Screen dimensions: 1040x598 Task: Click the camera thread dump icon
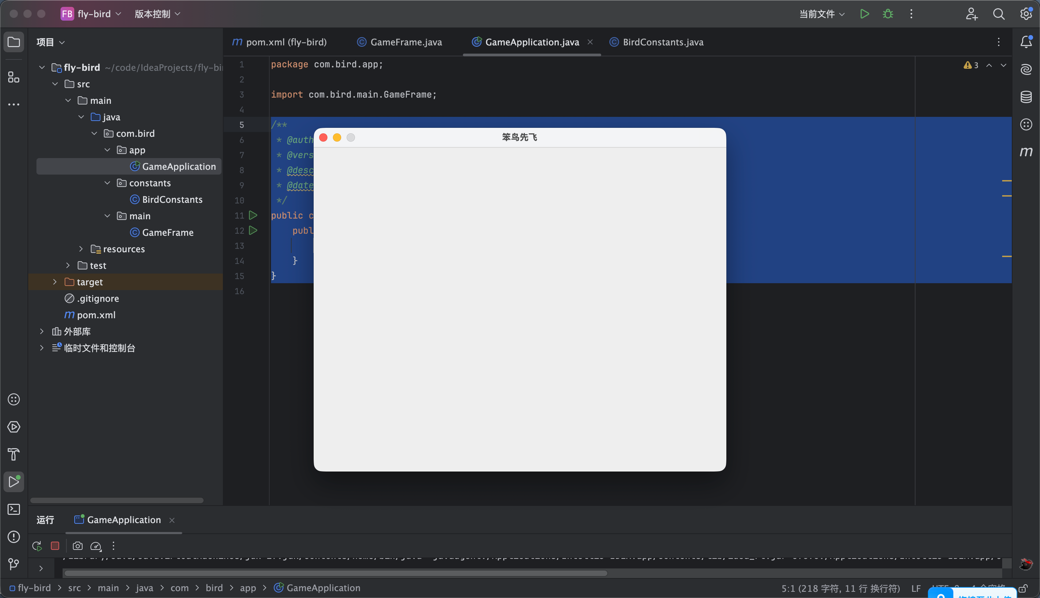tap(78, 546)
